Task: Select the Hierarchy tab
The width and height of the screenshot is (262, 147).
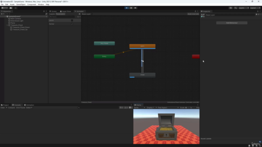Action: point(6,11)
